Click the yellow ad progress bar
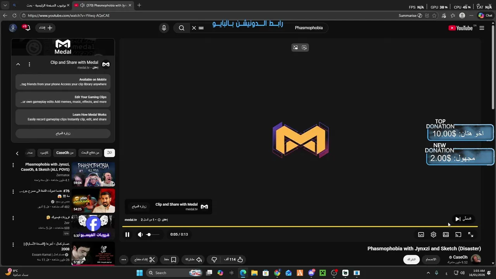The width and height of the screenshot is (496, 279). click(300, 226)
